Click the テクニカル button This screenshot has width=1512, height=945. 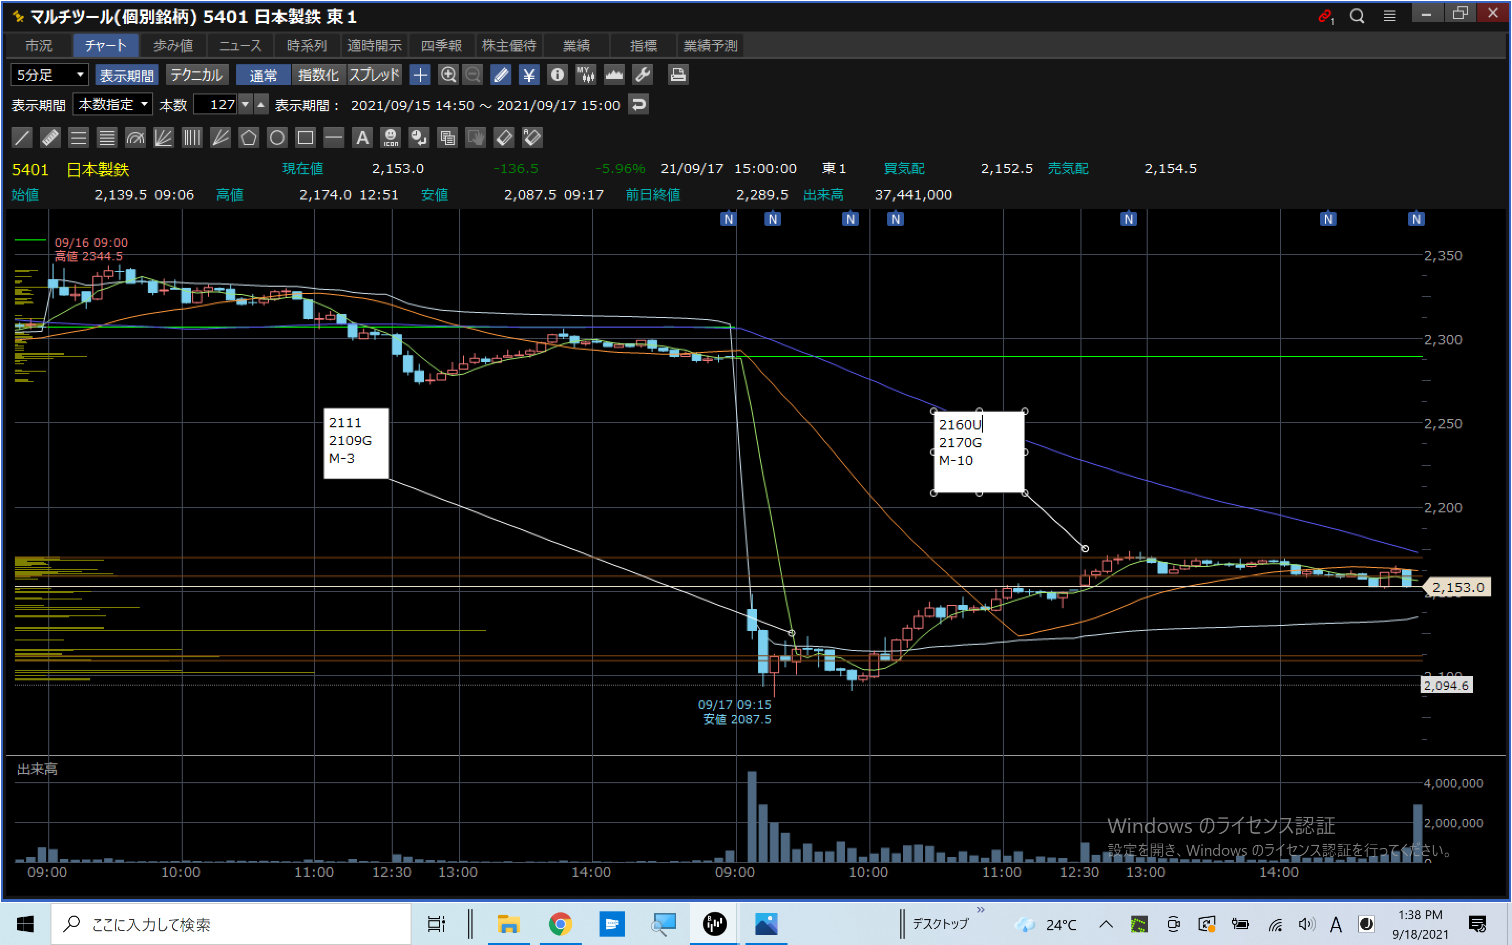pos(196,75)
